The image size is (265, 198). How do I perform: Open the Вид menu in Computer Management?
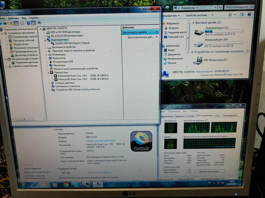click(24, 18)
